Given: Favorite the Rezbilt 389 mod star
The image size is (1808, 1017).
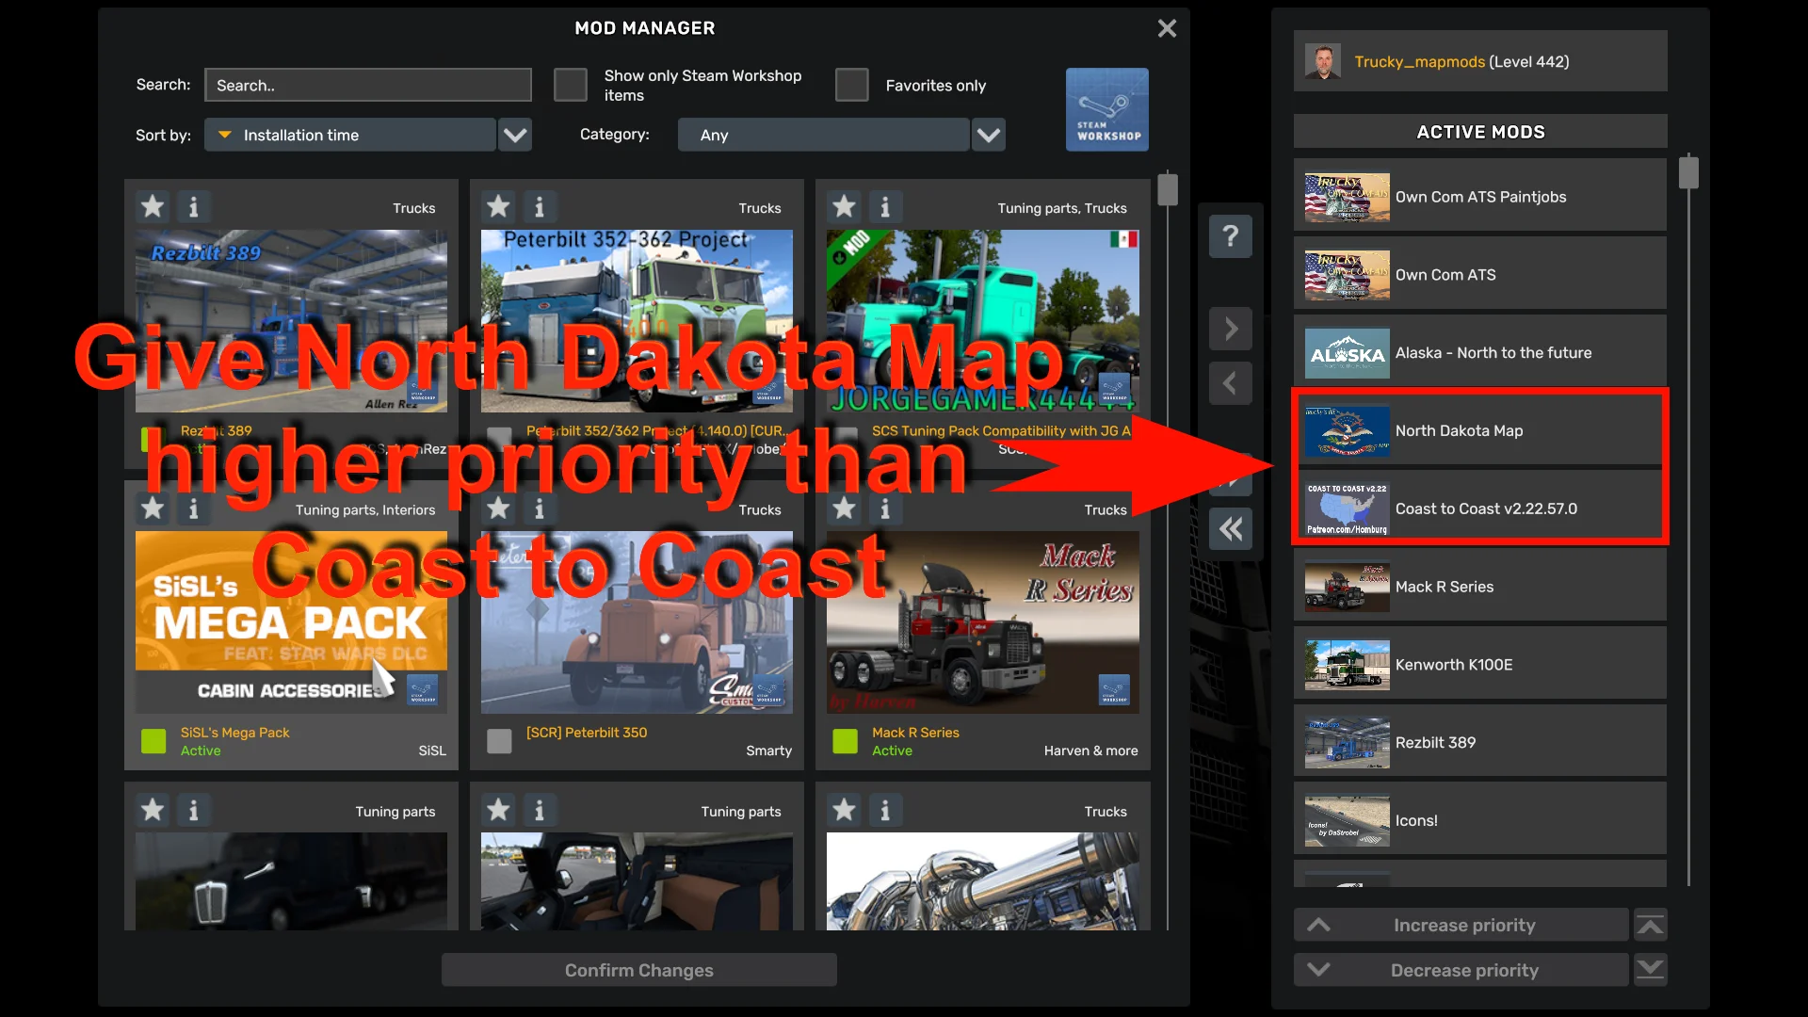Looking at the screenshot, I should coord(153,206).
